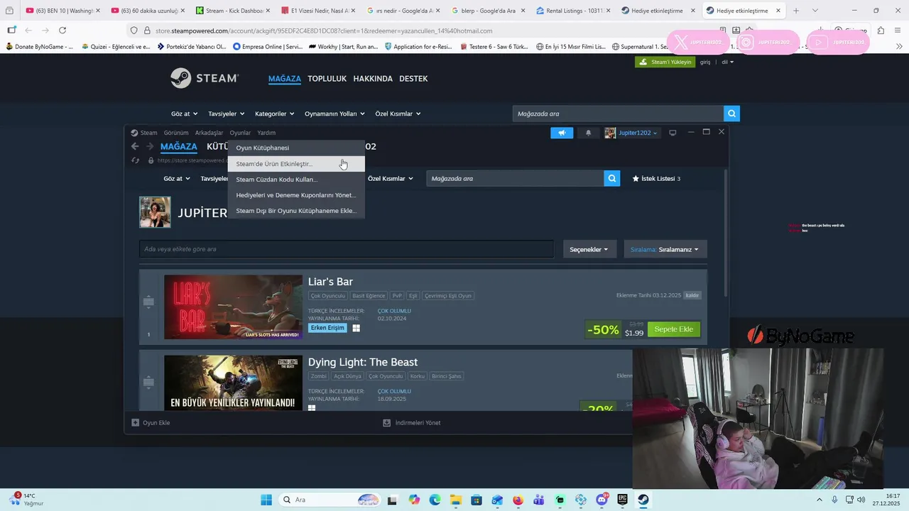Click browser Steam page magnifier search button
Screen dimensions: 909x511
tap(731, 114)
